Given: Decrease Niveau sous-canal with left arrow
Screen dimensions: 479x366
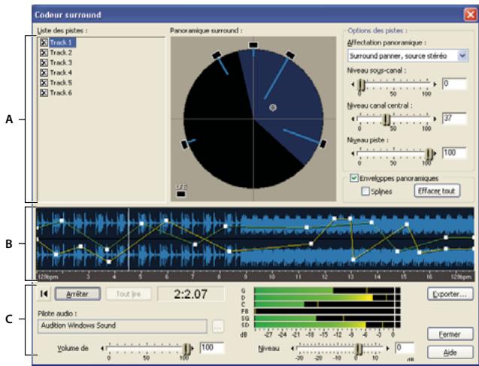Looking at the screenshot, I should click(x=353, y=84).
